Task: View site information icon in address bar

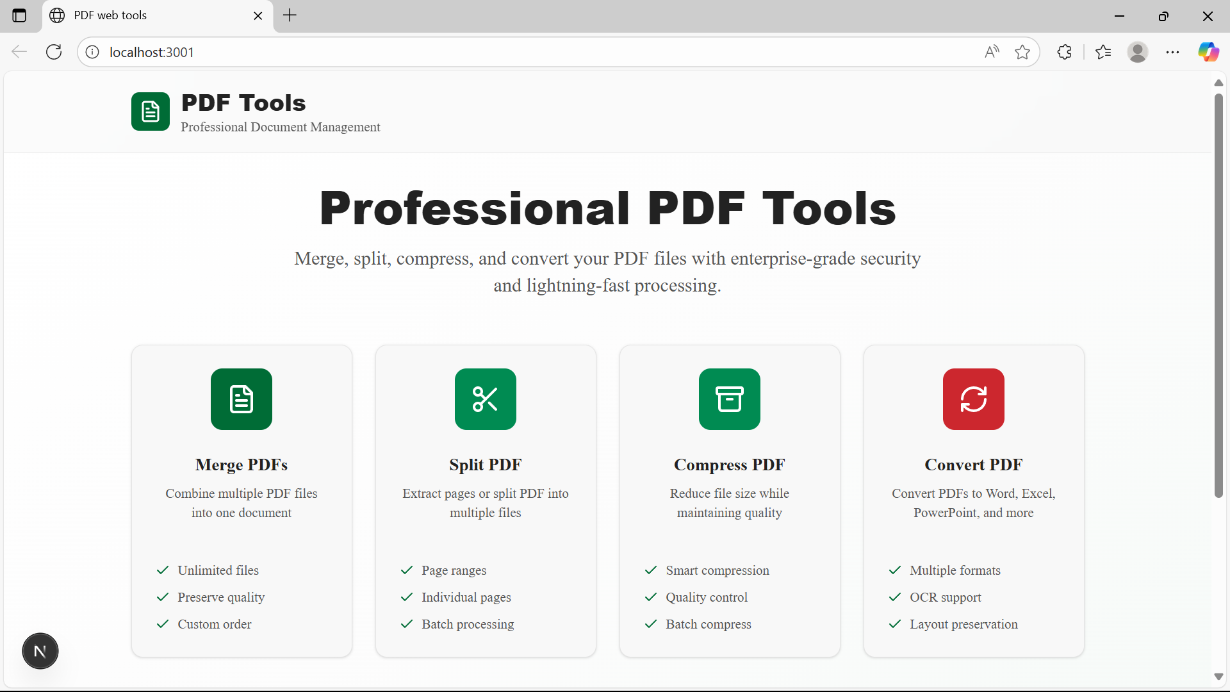Action: point(92,52)
